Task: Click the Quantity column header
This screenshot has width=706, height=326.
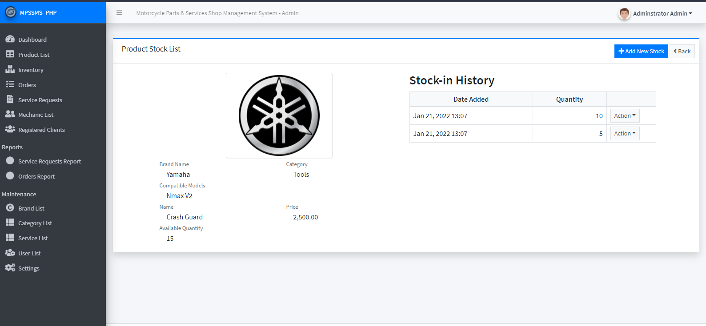Action: coord(570,99)
